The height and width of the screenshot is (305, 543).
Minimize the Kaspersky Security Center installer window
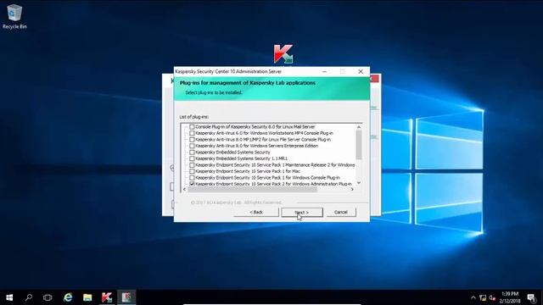324,71
